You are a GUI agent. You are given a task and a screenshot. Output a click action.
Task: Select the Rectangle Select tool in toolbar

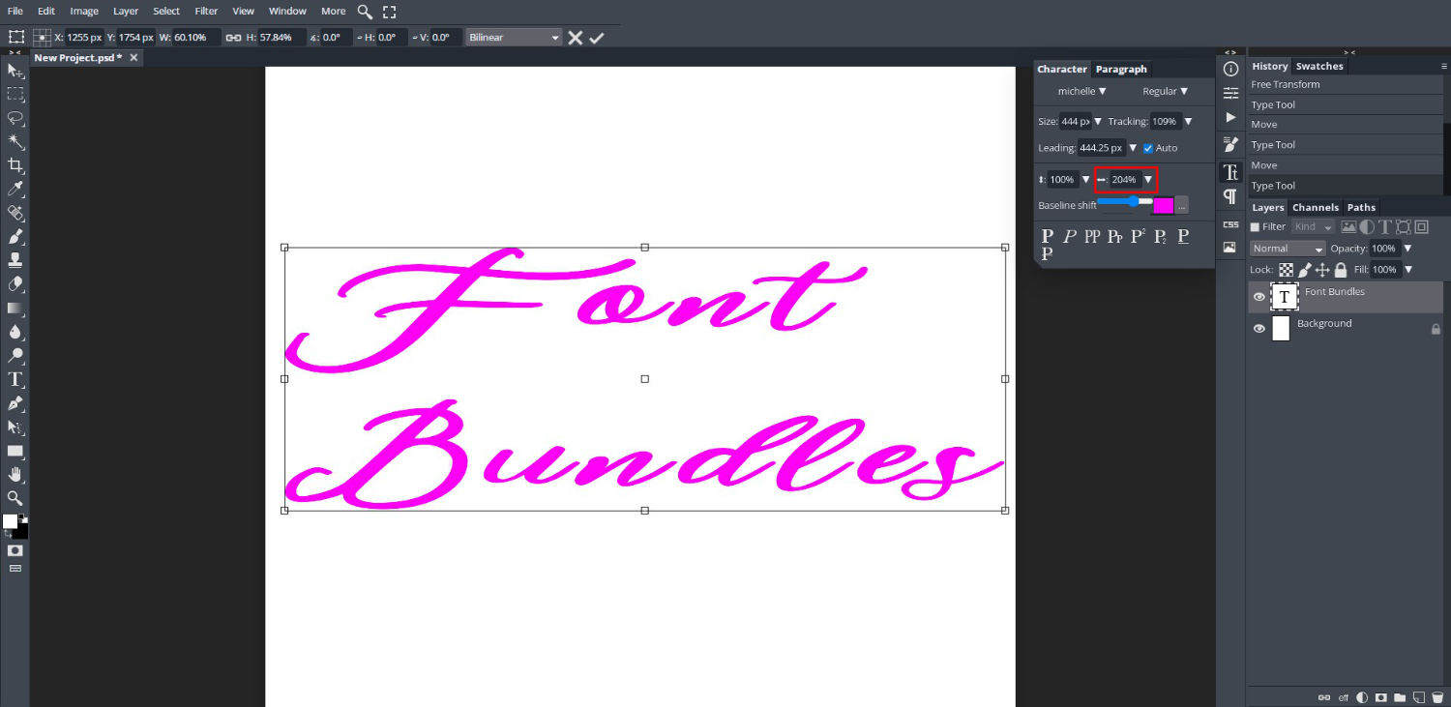pos(15,94)
